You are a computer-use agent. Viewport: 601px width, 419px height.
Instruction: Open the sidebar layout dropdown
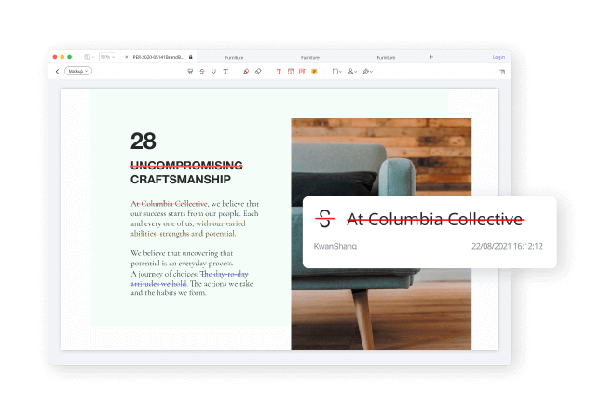point(89,57)
